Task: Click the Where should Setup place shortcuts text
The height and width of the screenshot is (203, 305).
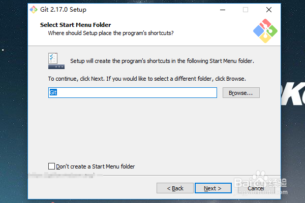Action: [111, 33]
